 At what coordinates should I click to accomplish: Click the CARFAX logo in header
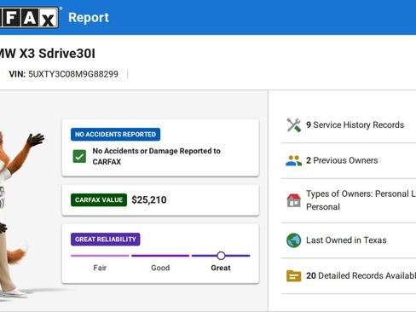(x=29, y=18)
